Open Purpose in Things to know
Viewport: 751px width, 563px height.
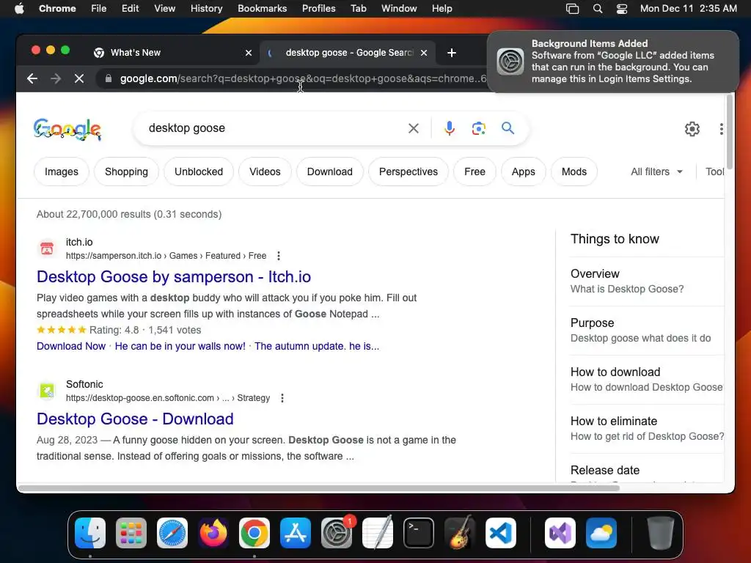(x=647, y=331)
